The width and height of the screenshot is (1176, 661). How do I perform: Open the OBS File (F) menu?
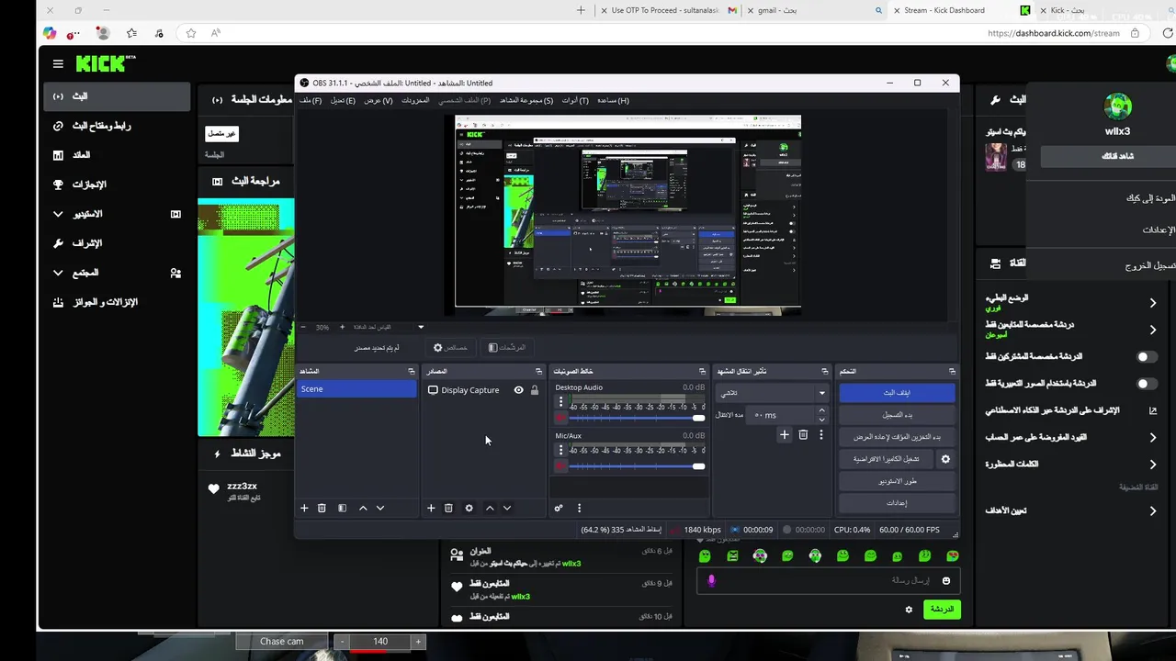coord(311,100)
